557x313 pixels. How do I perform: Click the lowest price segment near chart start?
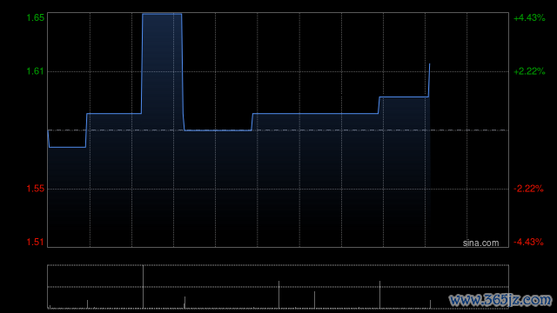pos(68,147)
